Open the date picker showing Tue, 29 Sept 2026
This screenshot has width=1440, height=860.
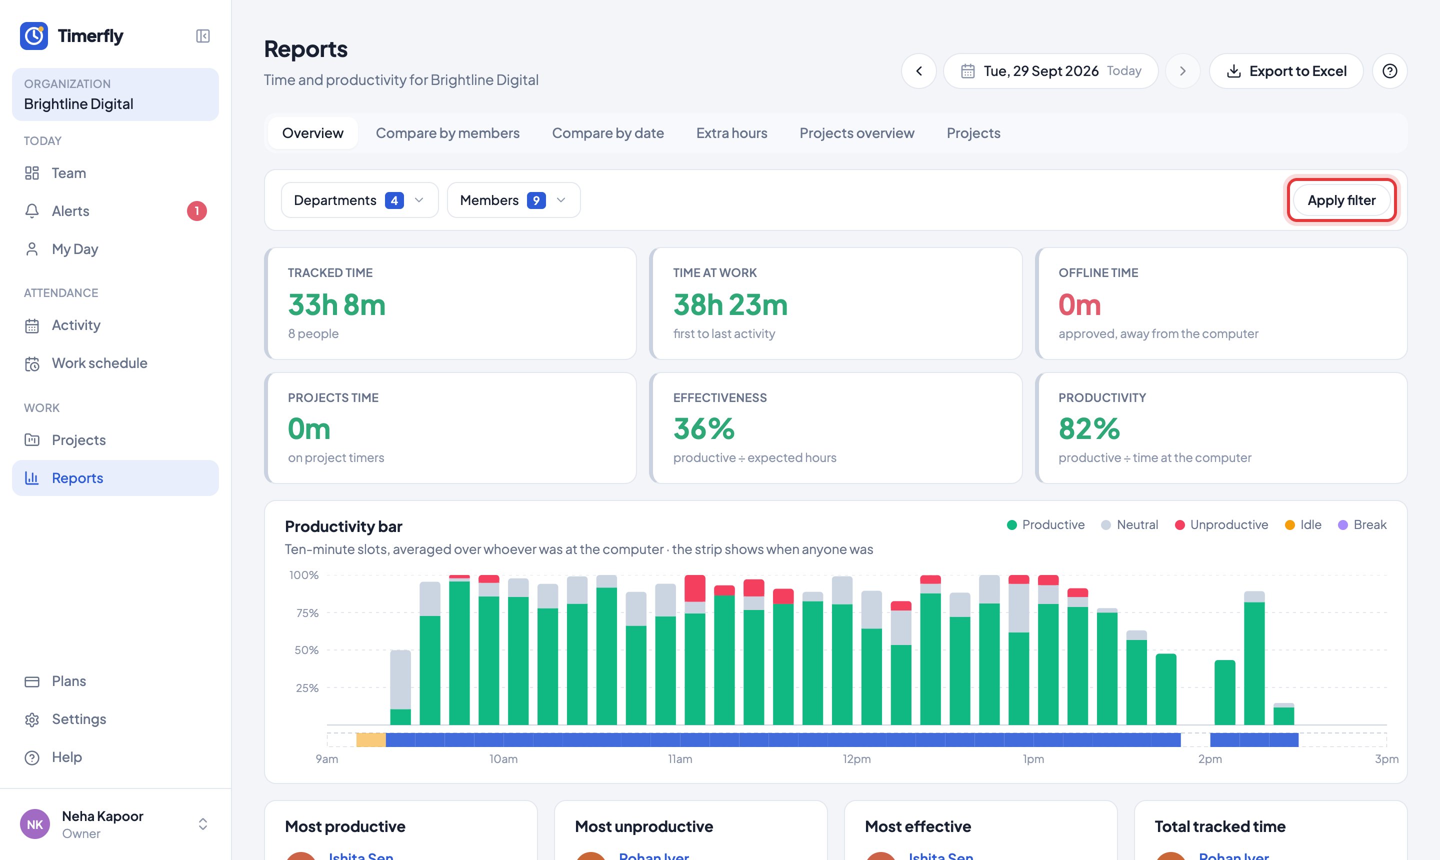pyautogui.click(x=1050, y=70)
